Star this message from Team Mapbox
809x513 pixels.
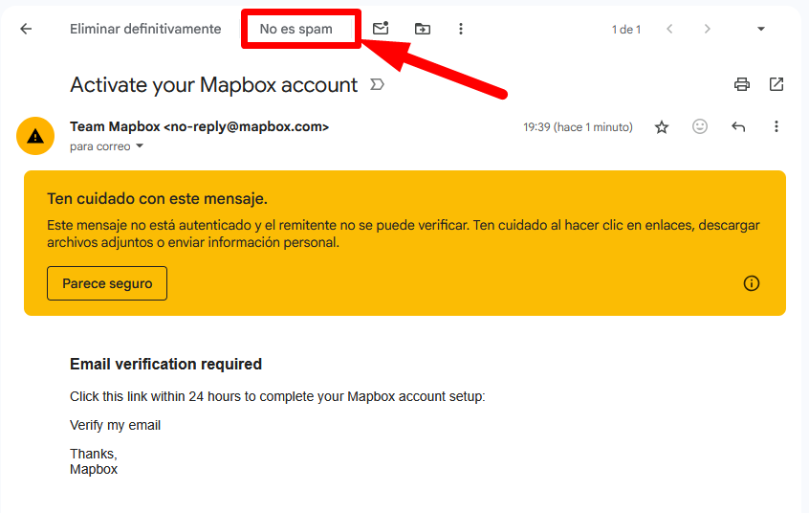coord(662,126)
